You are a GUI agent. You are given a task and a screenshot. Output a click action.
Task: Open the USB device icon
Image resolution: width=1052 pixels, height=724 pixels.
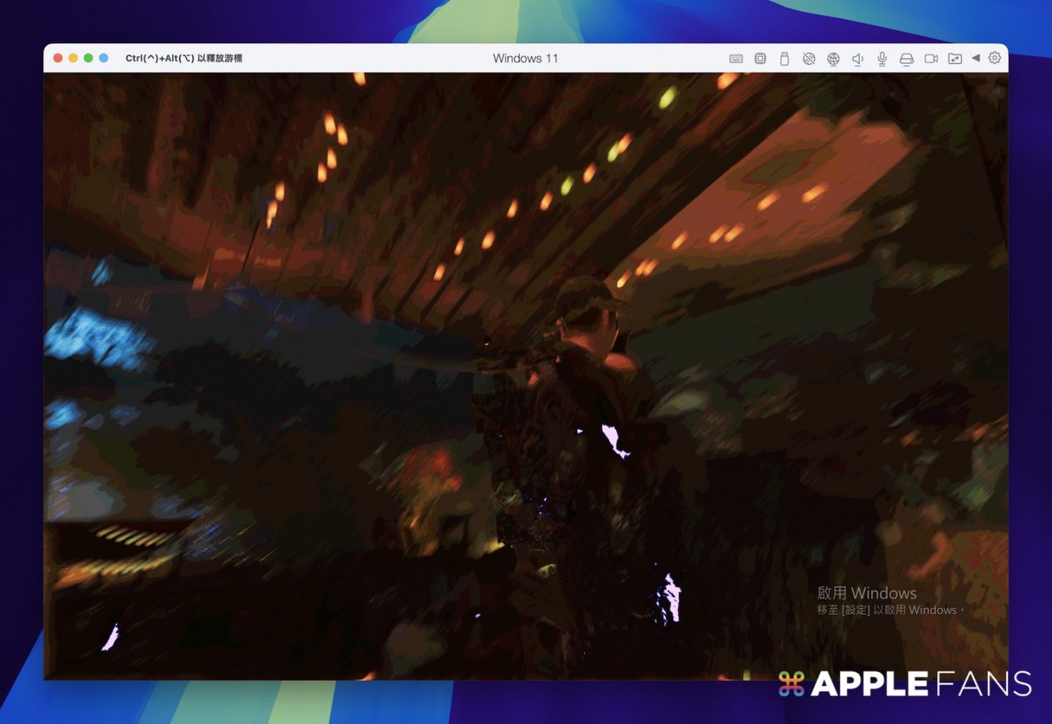tap(785, 59)
